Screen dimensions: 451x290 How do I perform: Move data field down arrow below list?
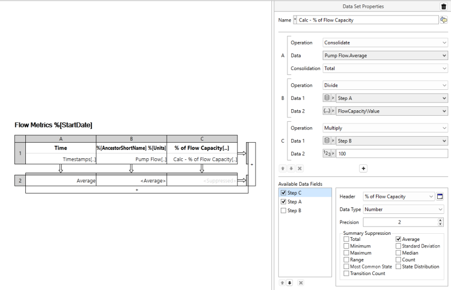click(290, 283)
